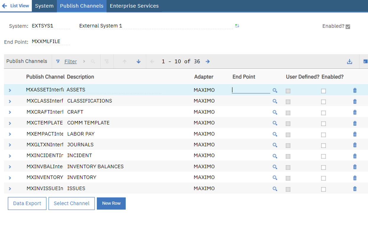Switch to the System tab
The width and height of the screenshot is (368, 225).
[x=44, y=6]
